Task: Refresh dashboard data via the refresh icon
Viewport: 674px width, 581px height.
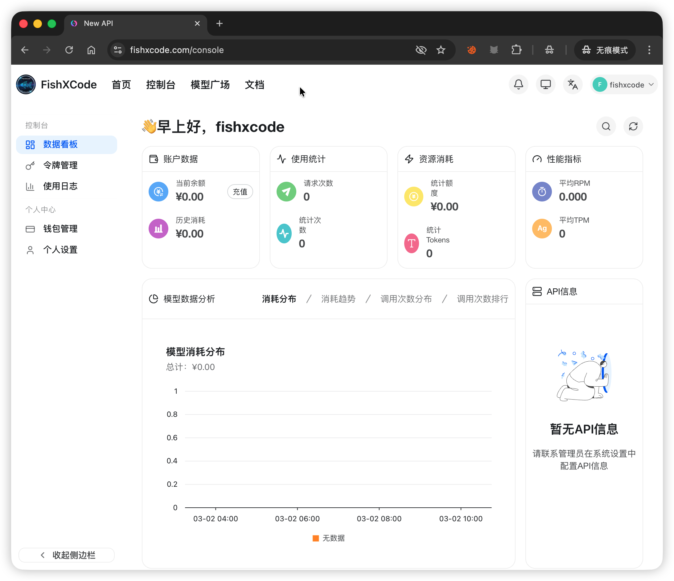Action: pyautogui.click(x=633, y=126)
